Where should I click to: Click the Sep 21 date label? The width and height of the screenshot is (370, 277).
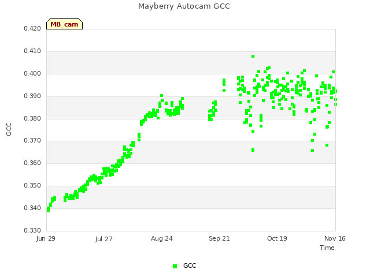pyautogui.click(x=219, y=239)
